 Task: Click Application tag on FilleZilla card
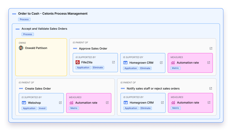[83, 68]
